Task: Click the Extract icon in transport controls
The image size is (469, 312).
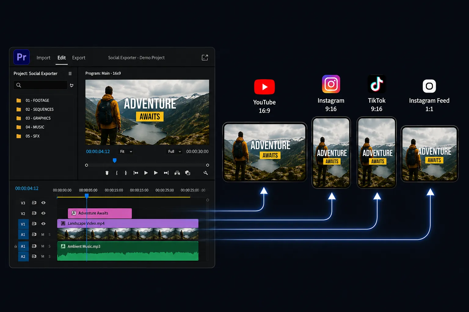Action: point(187,173)
